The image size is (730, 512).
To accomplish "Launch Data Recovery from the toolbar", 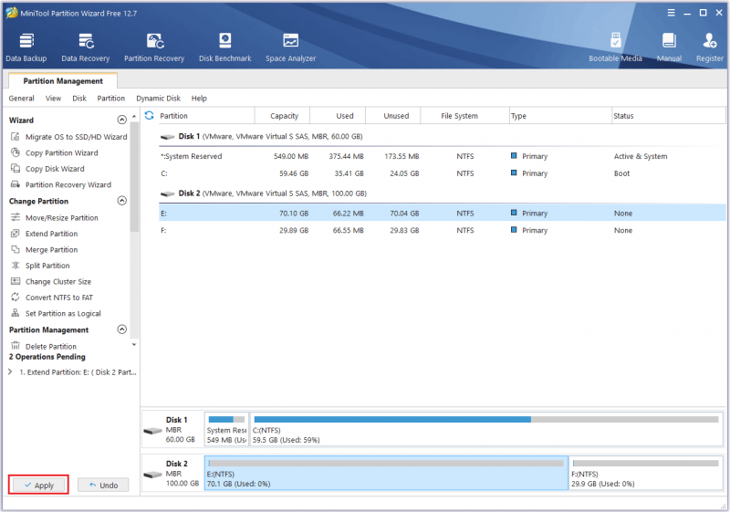I will (x=85, y=47).
